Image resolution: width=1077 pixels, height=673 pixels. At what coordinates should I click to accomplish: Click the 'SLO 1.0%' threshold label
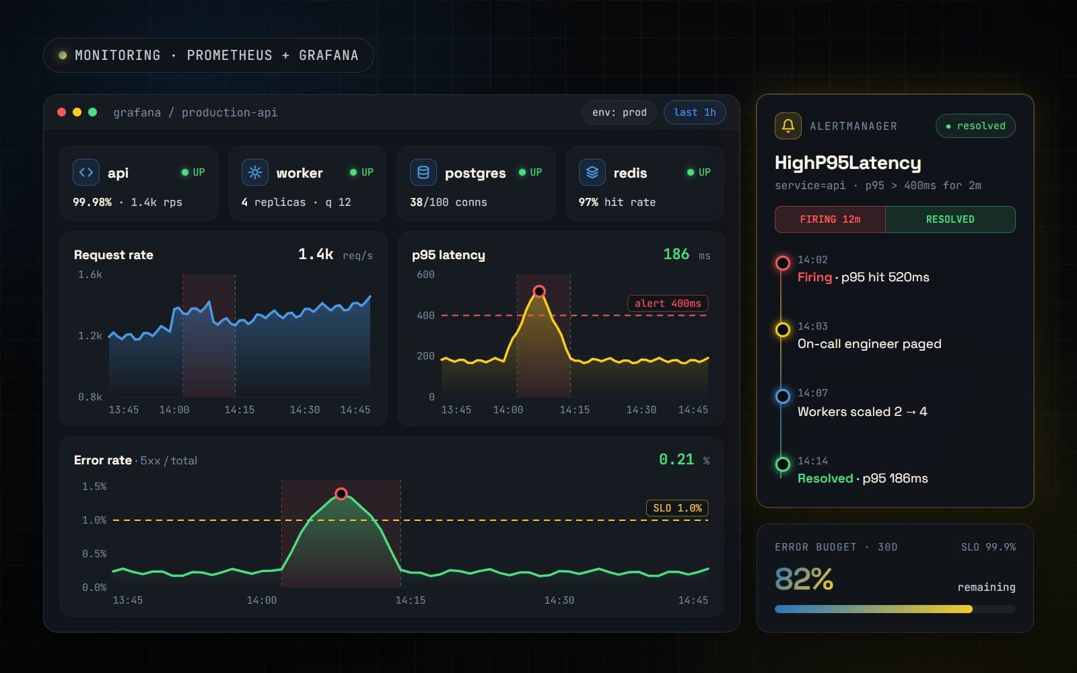(x=677, y=508)
